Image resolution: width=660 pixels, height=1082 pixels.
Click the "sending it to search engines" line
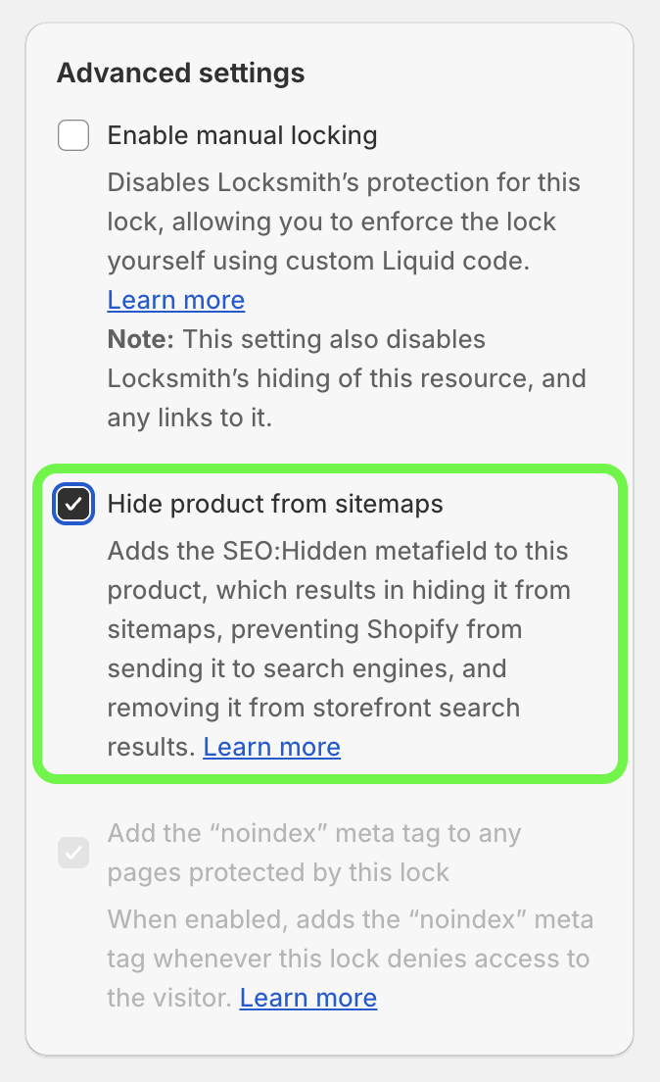[306, 669]
